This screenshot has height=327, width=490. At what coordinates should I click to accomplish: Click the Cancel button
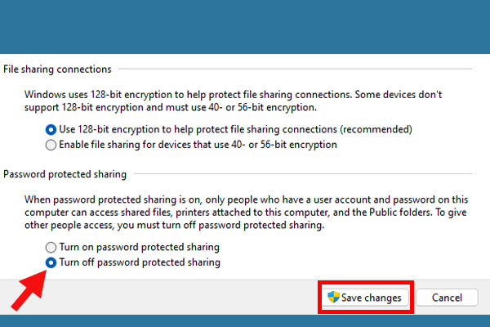click(x=447, y=298)
